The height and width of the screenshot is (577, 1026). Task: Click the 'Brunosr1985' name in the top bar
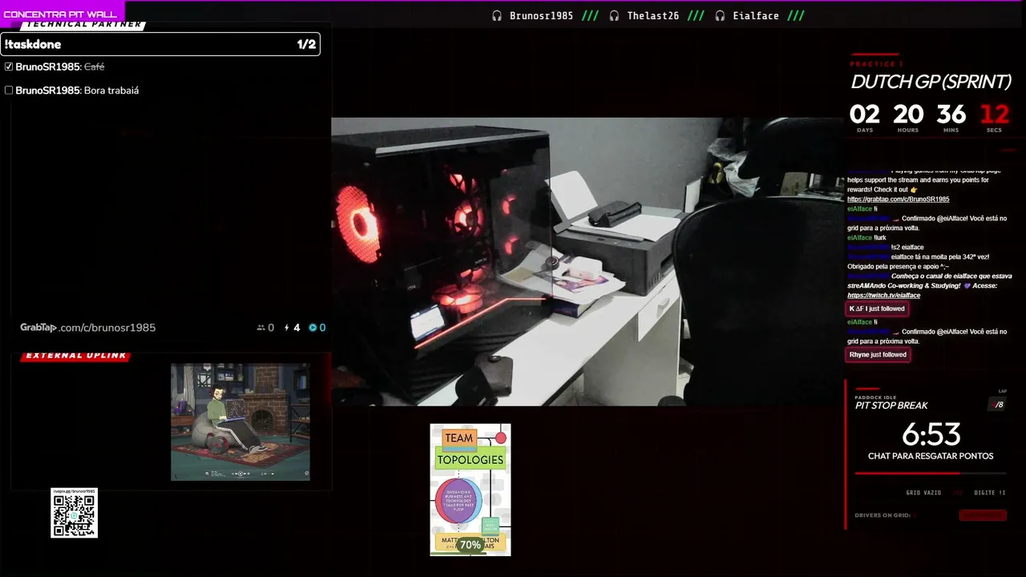(x=541, y=16)
